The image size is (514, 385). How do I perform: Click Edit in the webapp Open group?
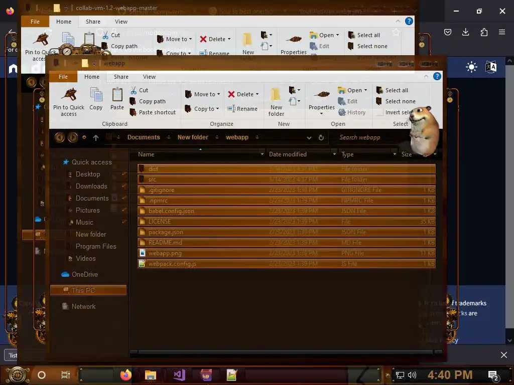[x=347, y=101]
